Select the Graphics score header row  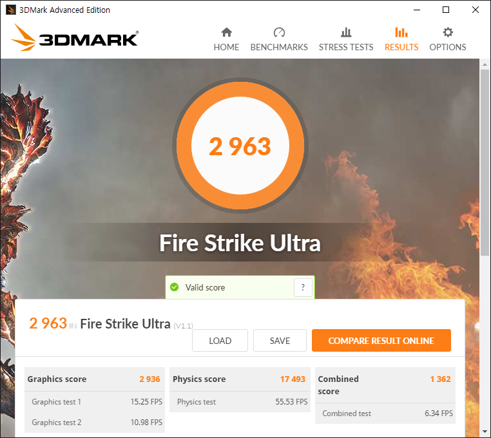[95, 379]
